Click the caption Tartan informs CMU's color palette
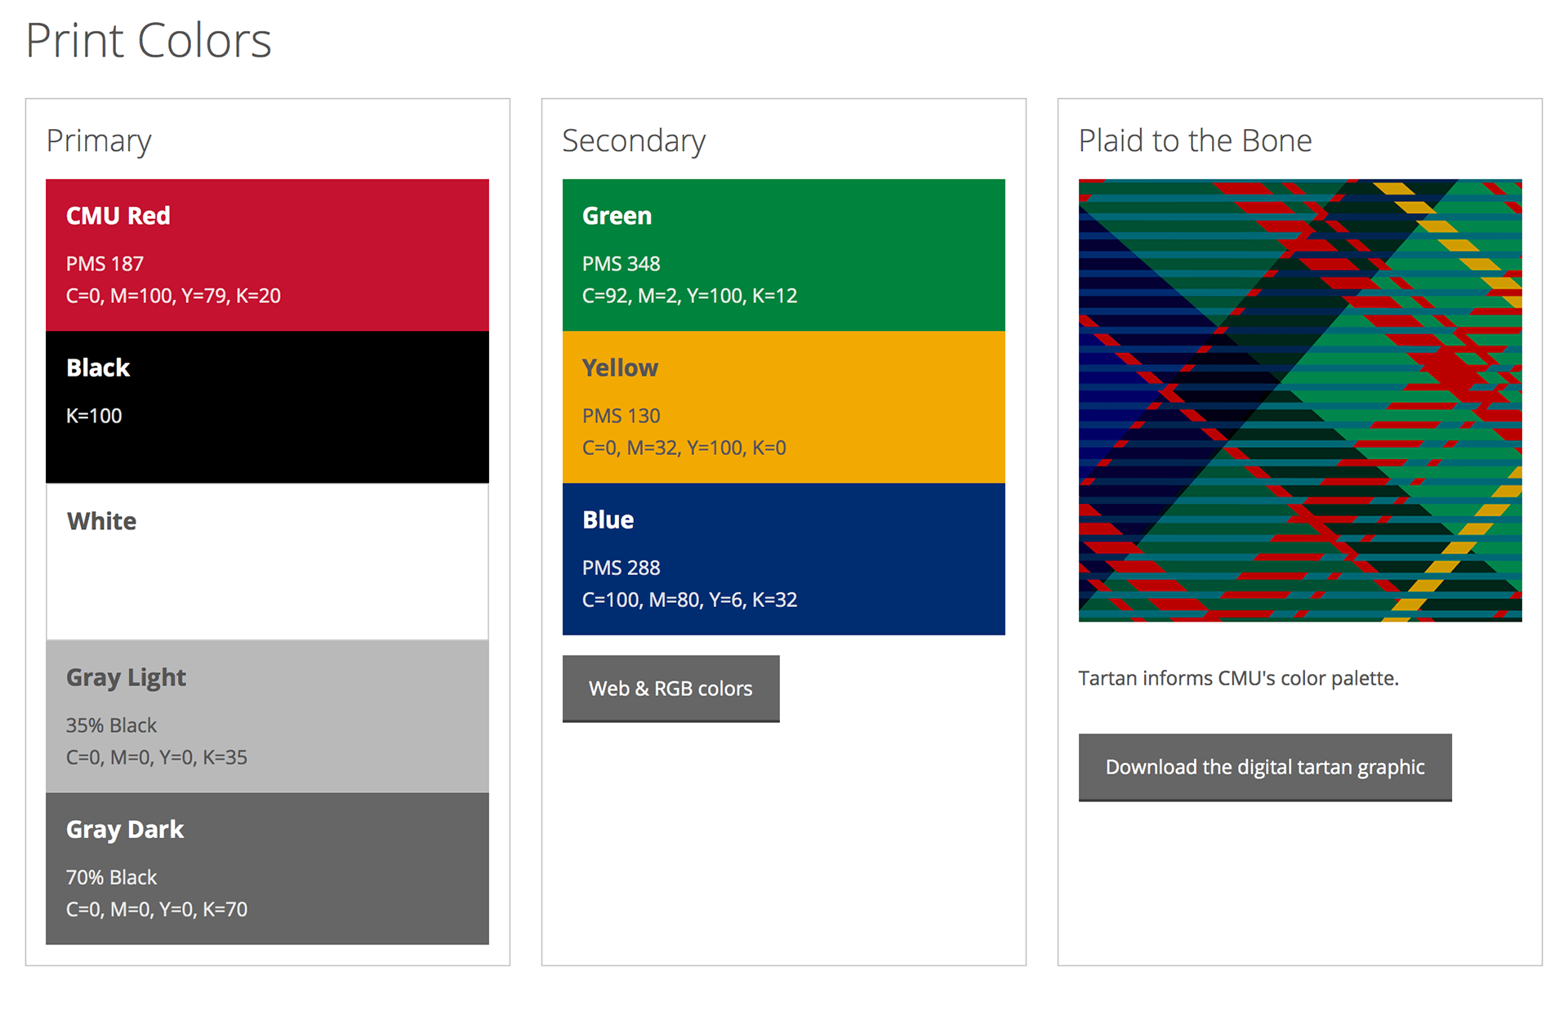This screenshot has width=1568, height=1026. tap(1238, 678)
